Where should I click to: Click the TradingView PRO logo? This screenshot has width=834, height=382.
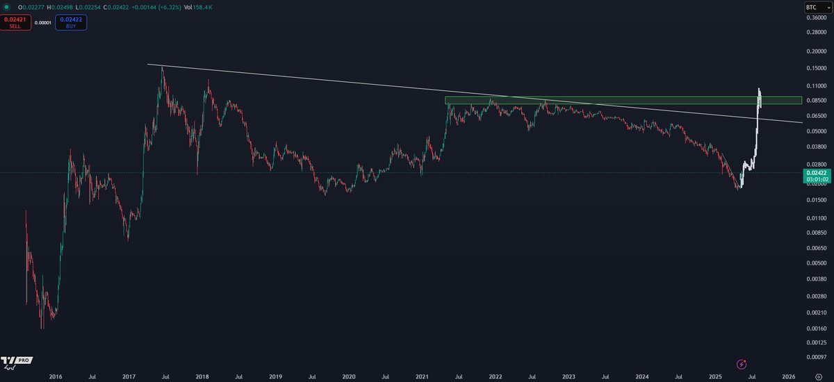16,361
